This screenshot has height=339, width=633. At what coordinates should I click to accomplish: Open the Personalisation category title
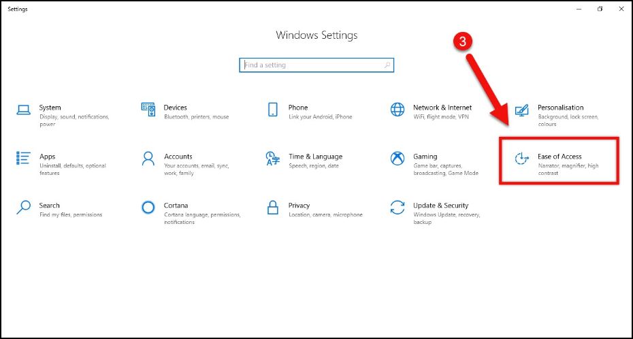[561, 108]
